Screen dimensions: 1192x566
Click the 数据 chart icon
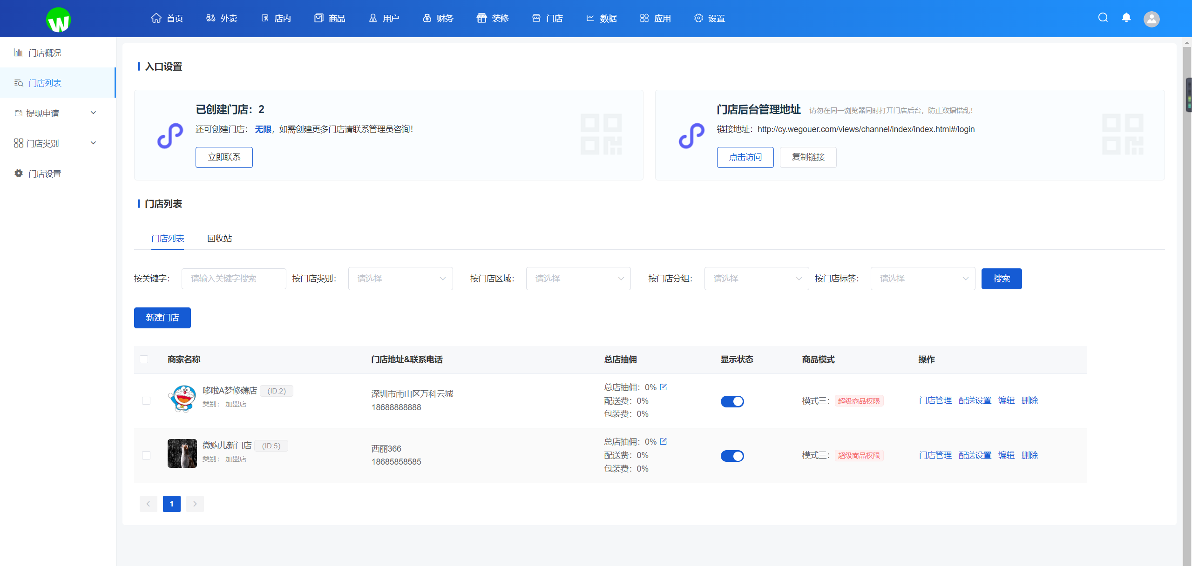pos(590,18)
